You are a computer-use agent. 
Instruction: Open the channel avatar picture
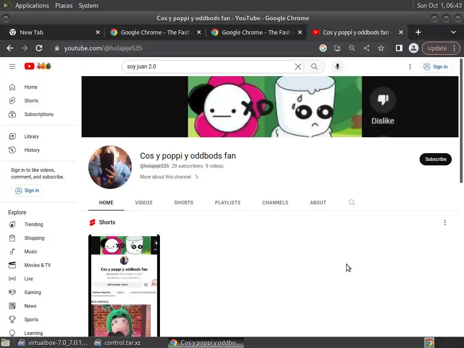[x=110, y=167]
